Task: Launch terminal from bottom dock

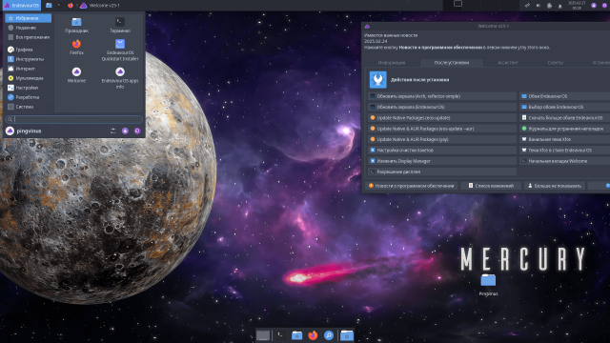Action: point(280,335)
